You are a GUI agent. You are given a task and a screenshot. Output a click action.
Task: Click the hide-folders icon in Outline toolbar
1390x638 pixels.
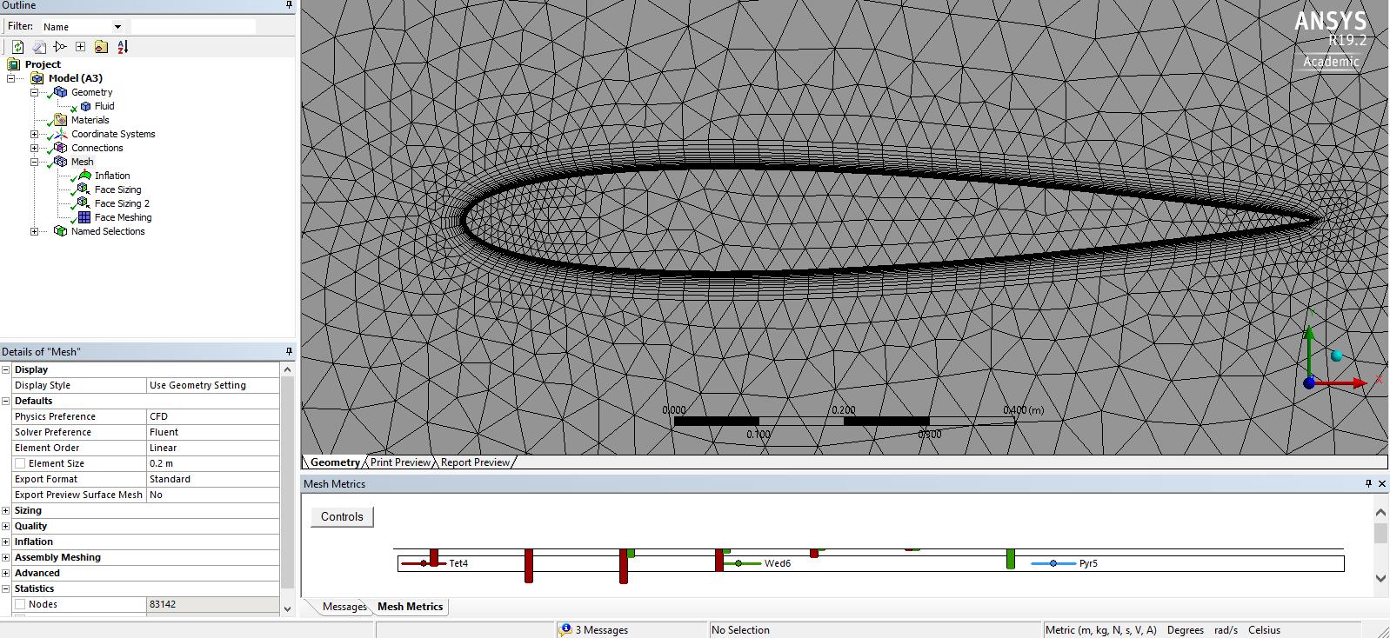(x=101, y=47)
